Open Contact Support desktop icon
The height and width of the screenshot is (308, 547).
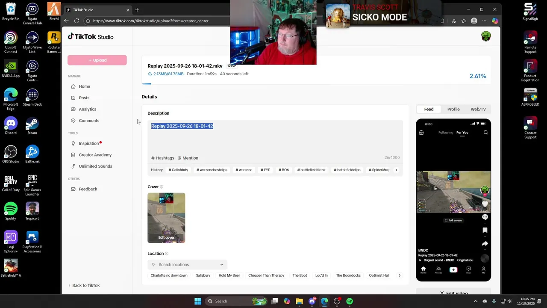[530, 128]
